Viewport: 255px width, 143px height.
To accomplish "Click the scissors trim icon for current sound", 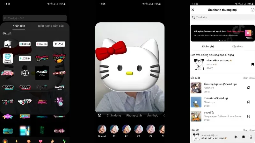I will point(236,137).
